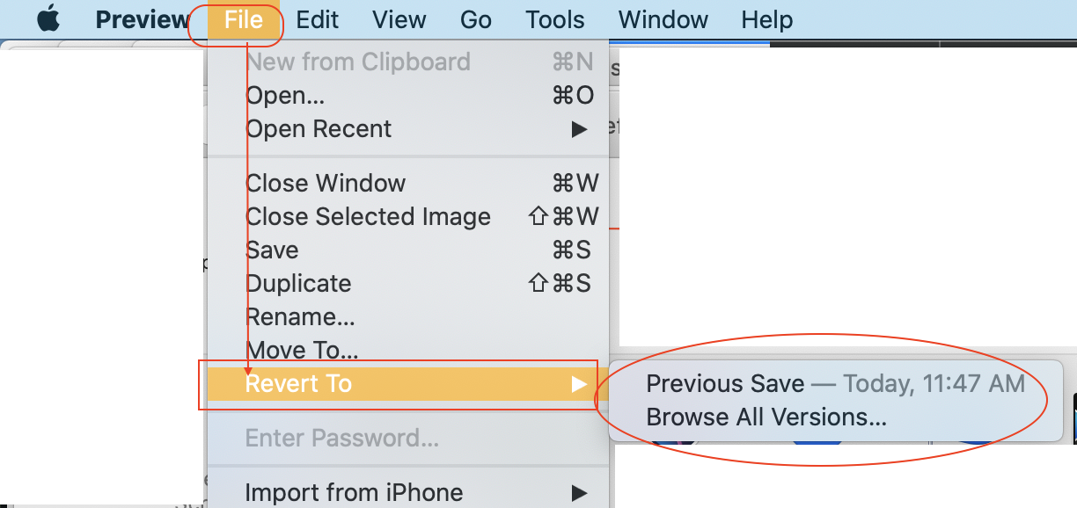Screen dimensions: 1077x508
Task: Close the highlighted File menu
Action: 244,19
